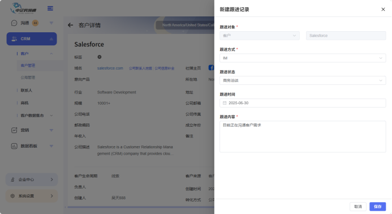Click the 跟进内容 text area

(303, 136)
